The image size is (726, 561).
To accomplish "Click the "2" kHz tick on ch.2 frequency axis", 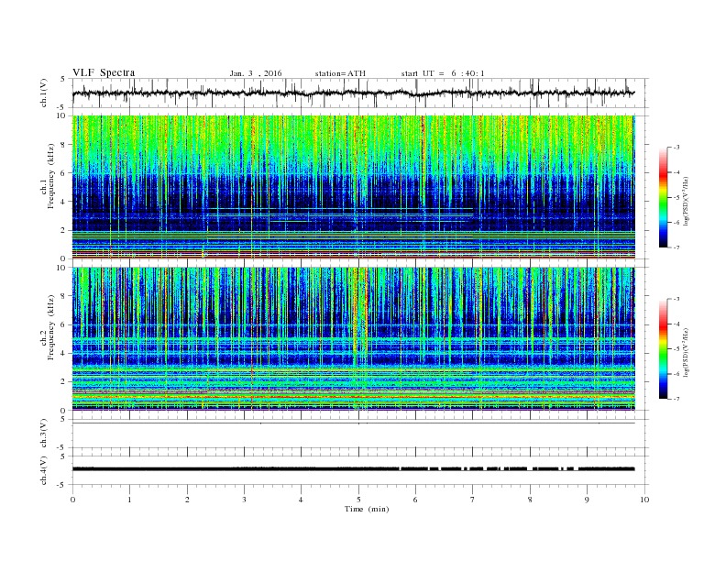I will [63, 381].
